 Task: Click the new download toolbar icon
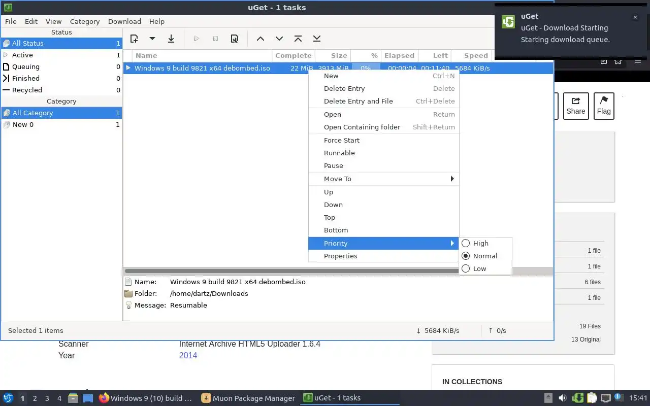[134, 39]
